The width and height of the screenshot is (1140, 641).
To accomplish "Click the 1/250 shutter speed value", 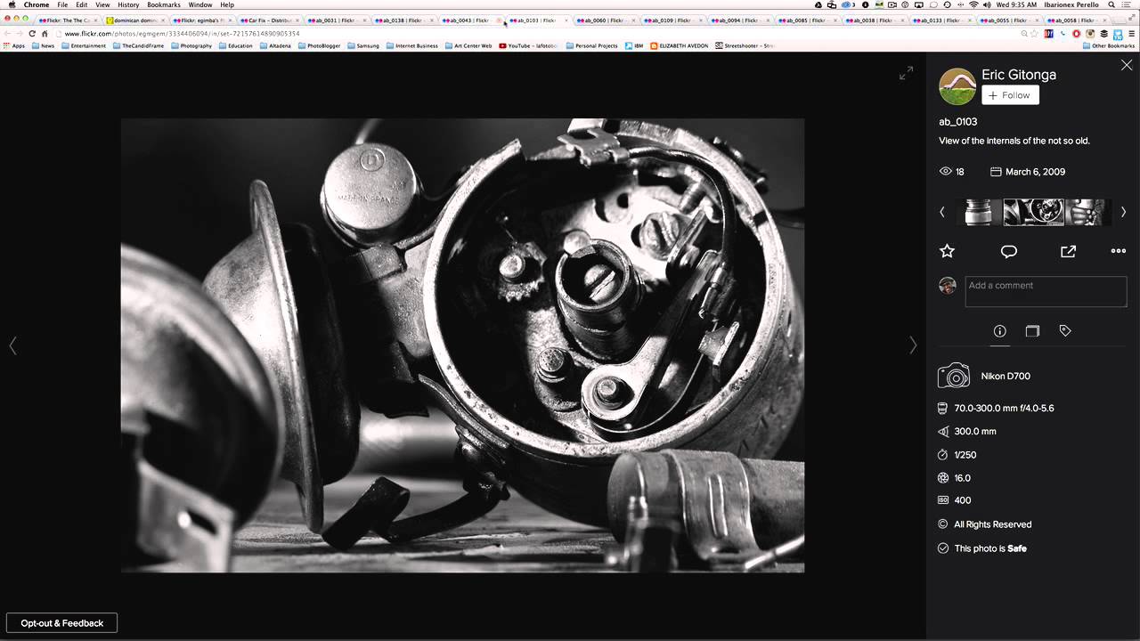I will coord(965,455).
